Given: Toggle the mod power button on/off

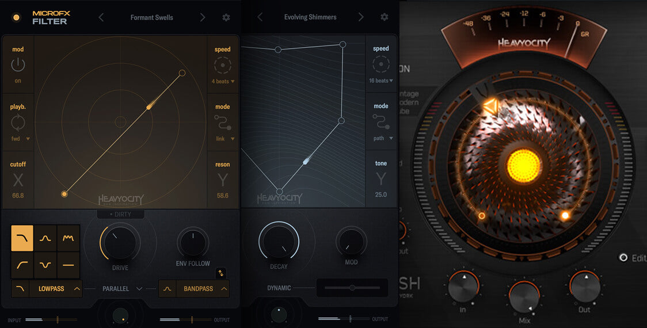Looking at the screenshot, I should coord(18,64).
